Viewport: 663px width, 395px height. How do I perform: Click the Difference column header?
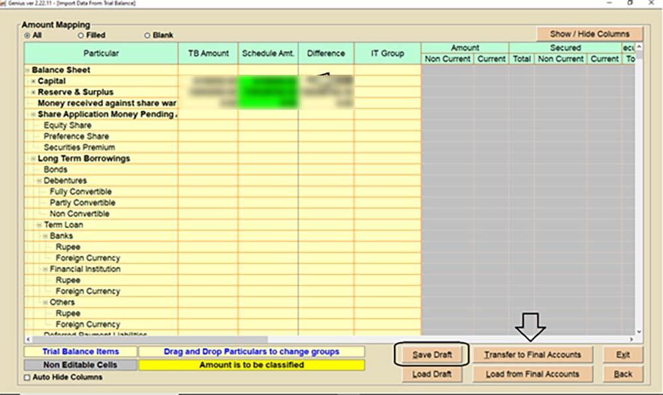point(326,53)
